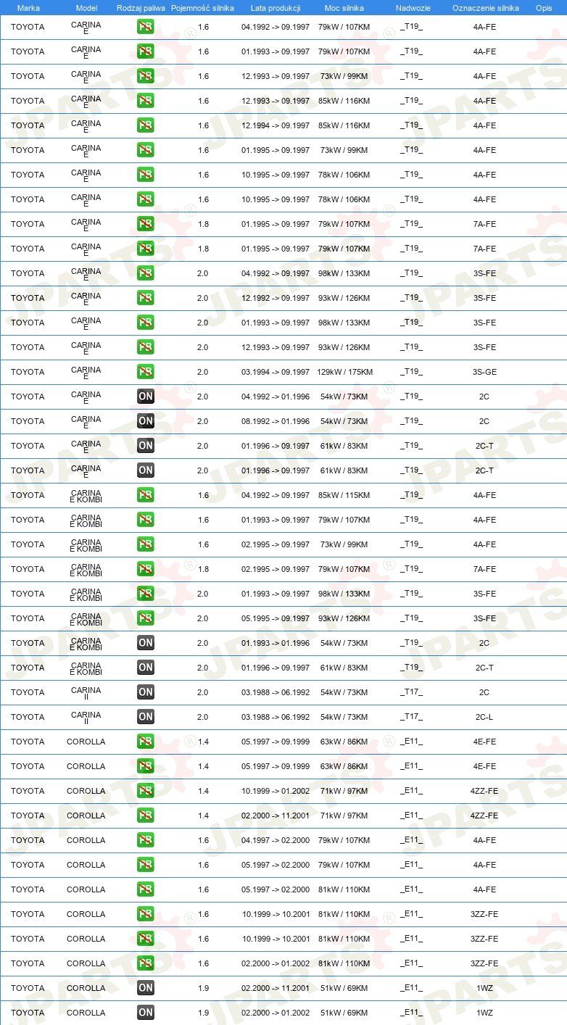Image resolution: width=567 pixels, height=1025 pixels.
Task: Select the 3S-GE engine code cell
Action: pyautogui.click(x=484, y=372)
